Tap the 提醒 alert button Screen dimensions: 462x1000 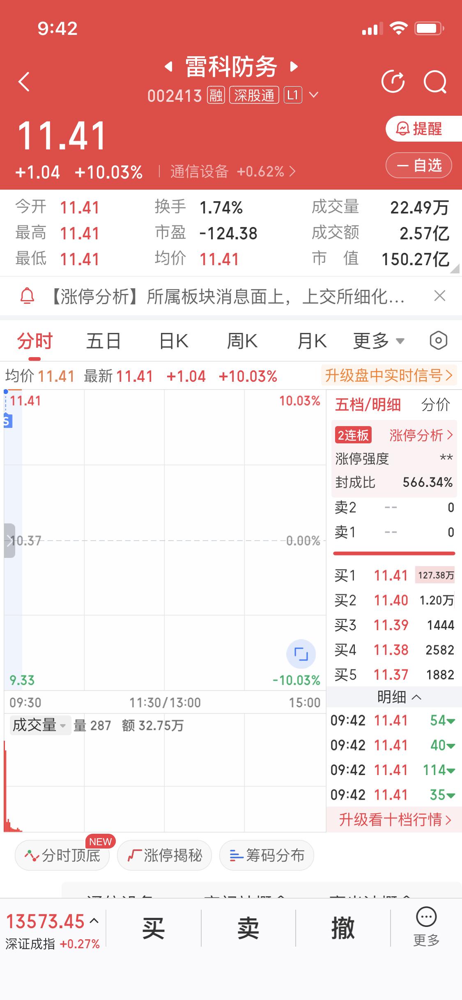click(x=424, y=129)
